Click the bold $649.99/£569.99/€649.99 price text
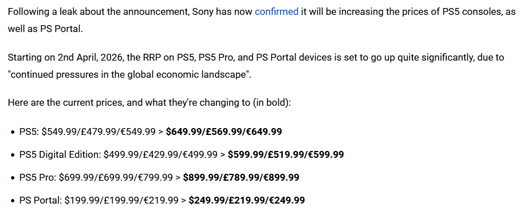This screenshot has height=219, width=520. [224, 132]
